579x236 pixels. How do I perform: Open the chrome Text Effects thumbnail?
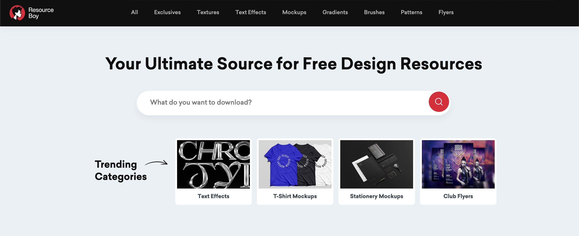(213, 164)
